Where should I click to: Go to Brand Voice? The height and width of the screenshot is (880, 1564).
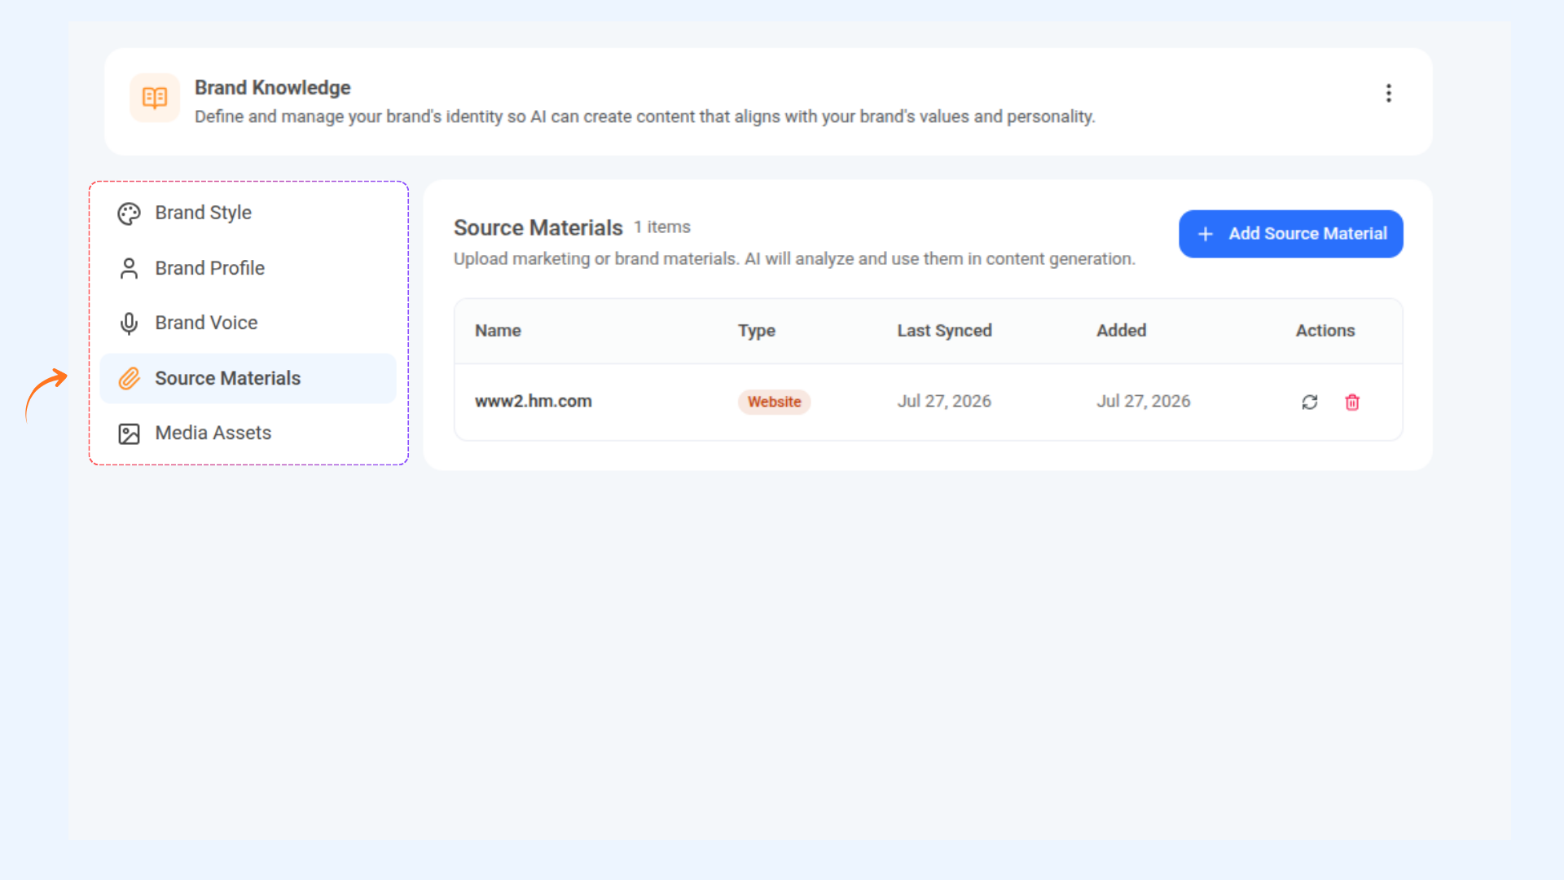click(x=248, y=323)
